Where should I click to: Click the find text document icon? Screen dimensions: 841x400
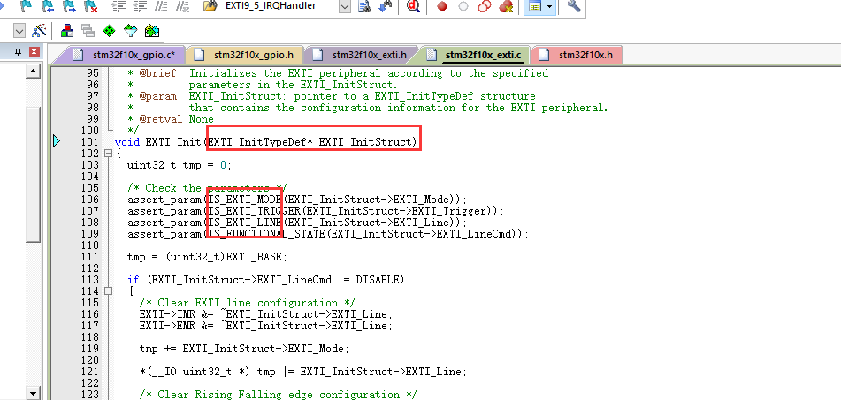[364, 6]
